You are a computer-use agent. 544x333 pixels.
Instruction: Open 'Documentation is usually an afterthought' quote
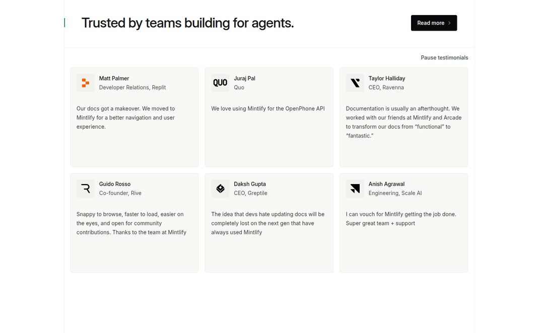click(403, 122)
